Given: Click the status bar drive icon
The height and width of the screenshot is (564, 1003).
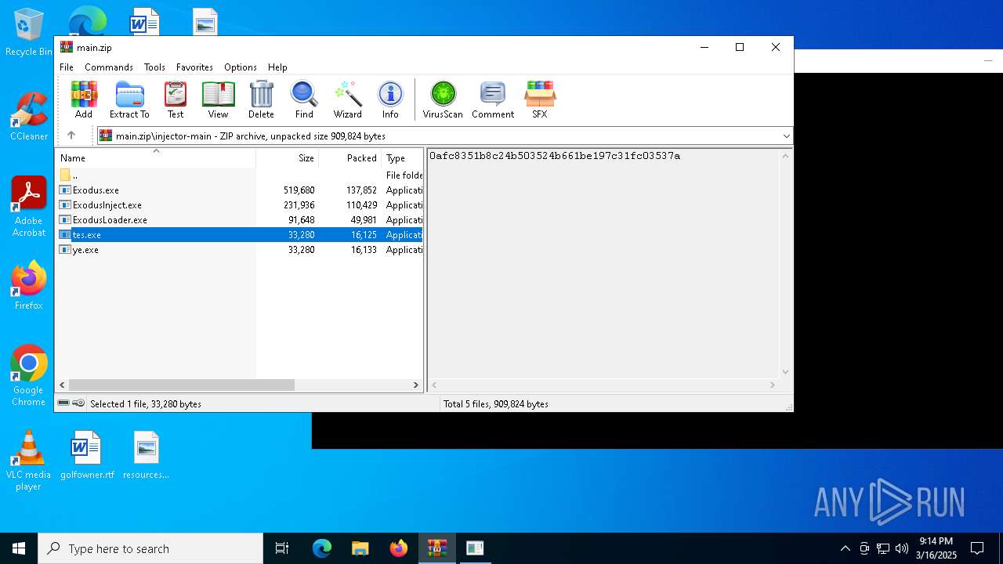Looking at the screenshot, I should coord(63,403).
